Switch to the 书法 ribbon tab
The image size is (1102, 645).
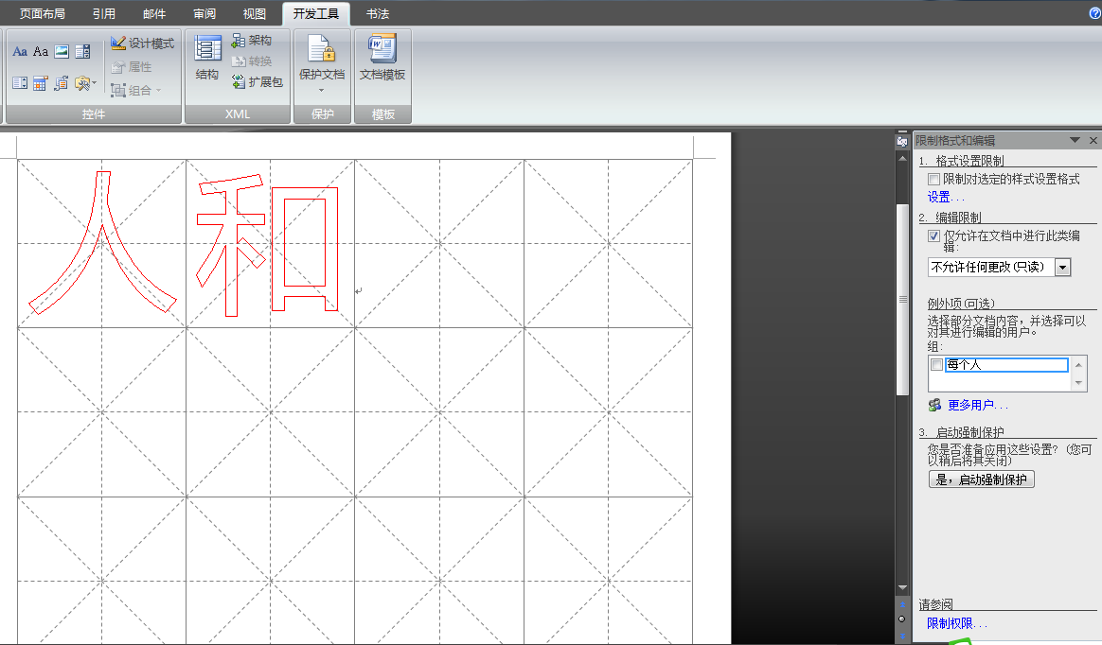(x=378, y=14)
